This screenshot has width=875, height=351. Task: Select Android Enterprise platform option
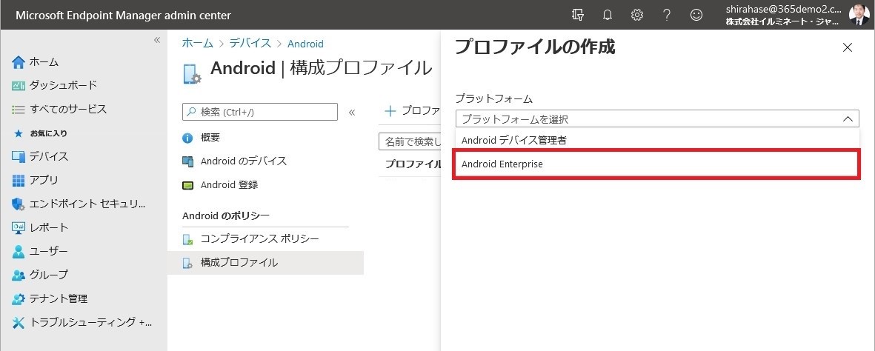click(656, 164)
